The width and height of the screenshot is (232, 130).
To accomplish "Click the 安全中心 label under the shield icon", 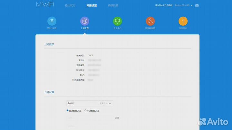I will [x=118, y=28].
